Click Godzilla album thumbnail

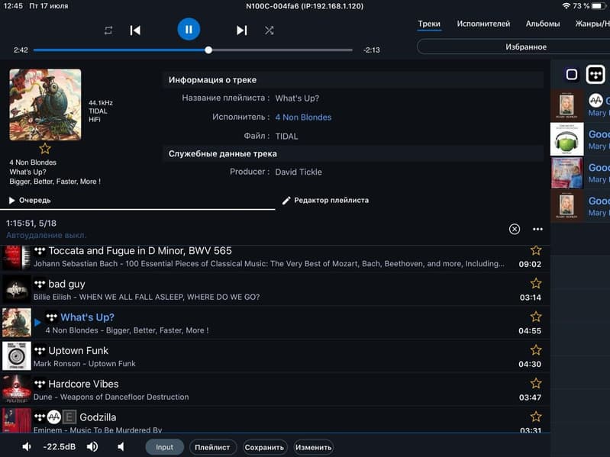(x=16, y=420)
